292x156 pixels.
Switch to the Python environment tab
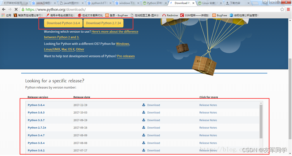pos(155,3)
